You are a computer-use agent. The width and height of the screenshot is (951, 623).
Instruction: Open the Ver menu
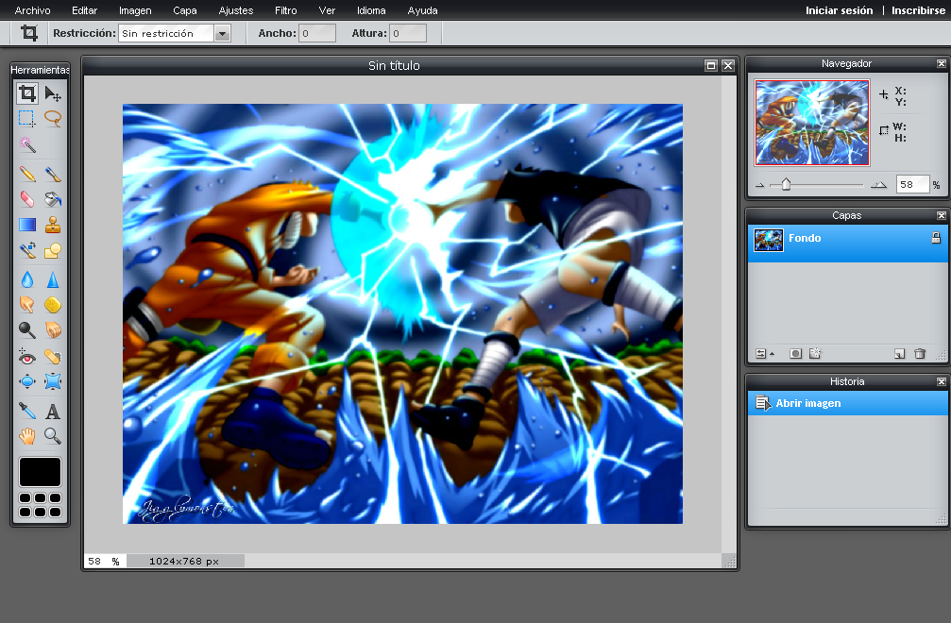pos(327,10)
